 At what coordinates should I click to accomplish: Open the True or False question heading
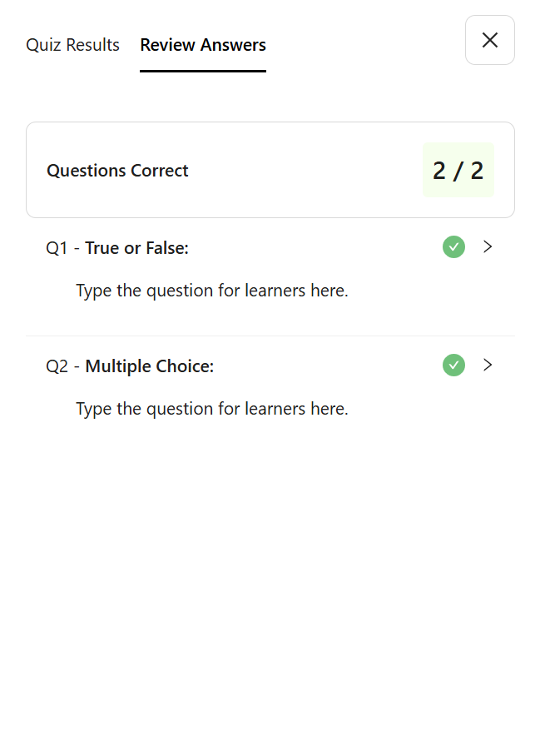137,248
